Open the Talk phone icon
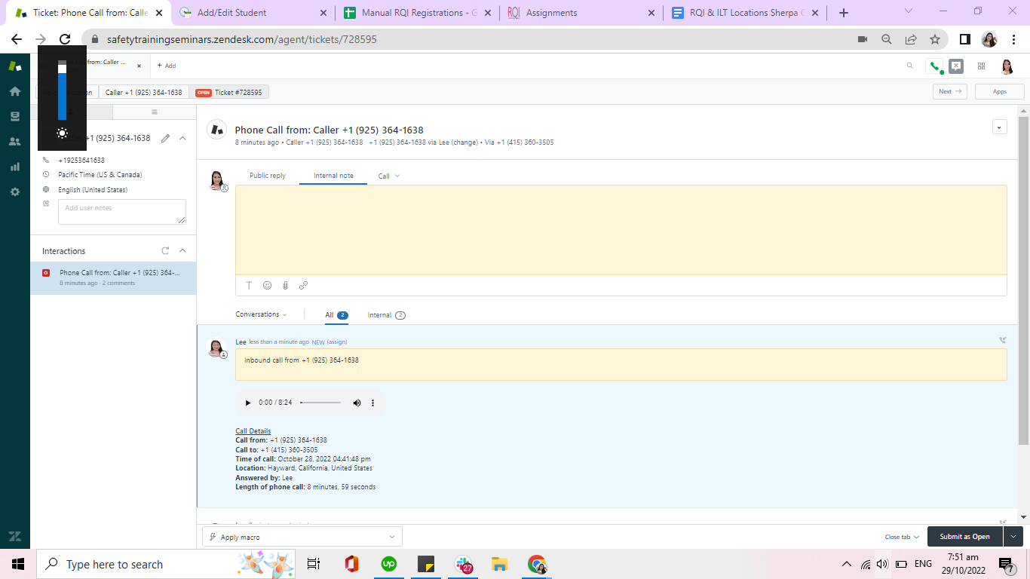This screenshot has width=1030, height=579. click(x=935, y=66)
